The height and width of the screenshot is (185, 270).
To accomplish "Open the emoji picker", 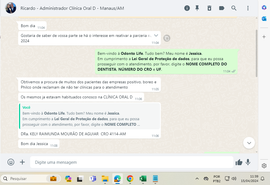I will tap(11, 162).
